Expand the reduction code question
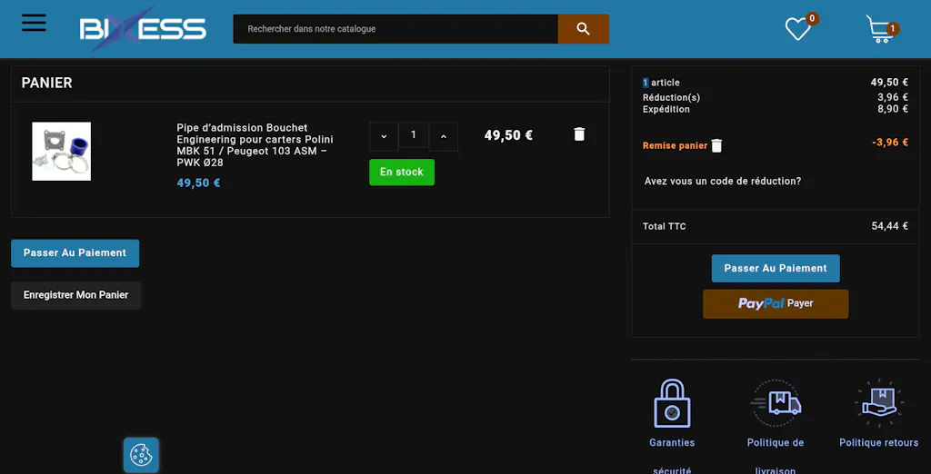The image size is (931, 474). pyautogui.click(x=723, y=182)
